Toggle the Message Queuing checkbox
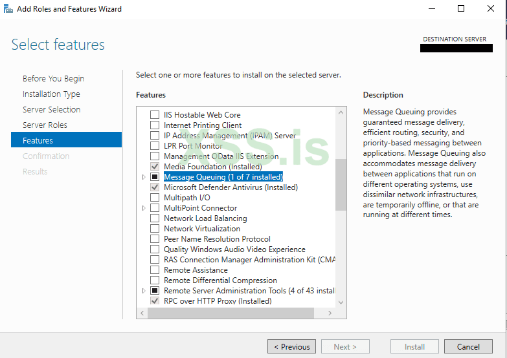 155,177
